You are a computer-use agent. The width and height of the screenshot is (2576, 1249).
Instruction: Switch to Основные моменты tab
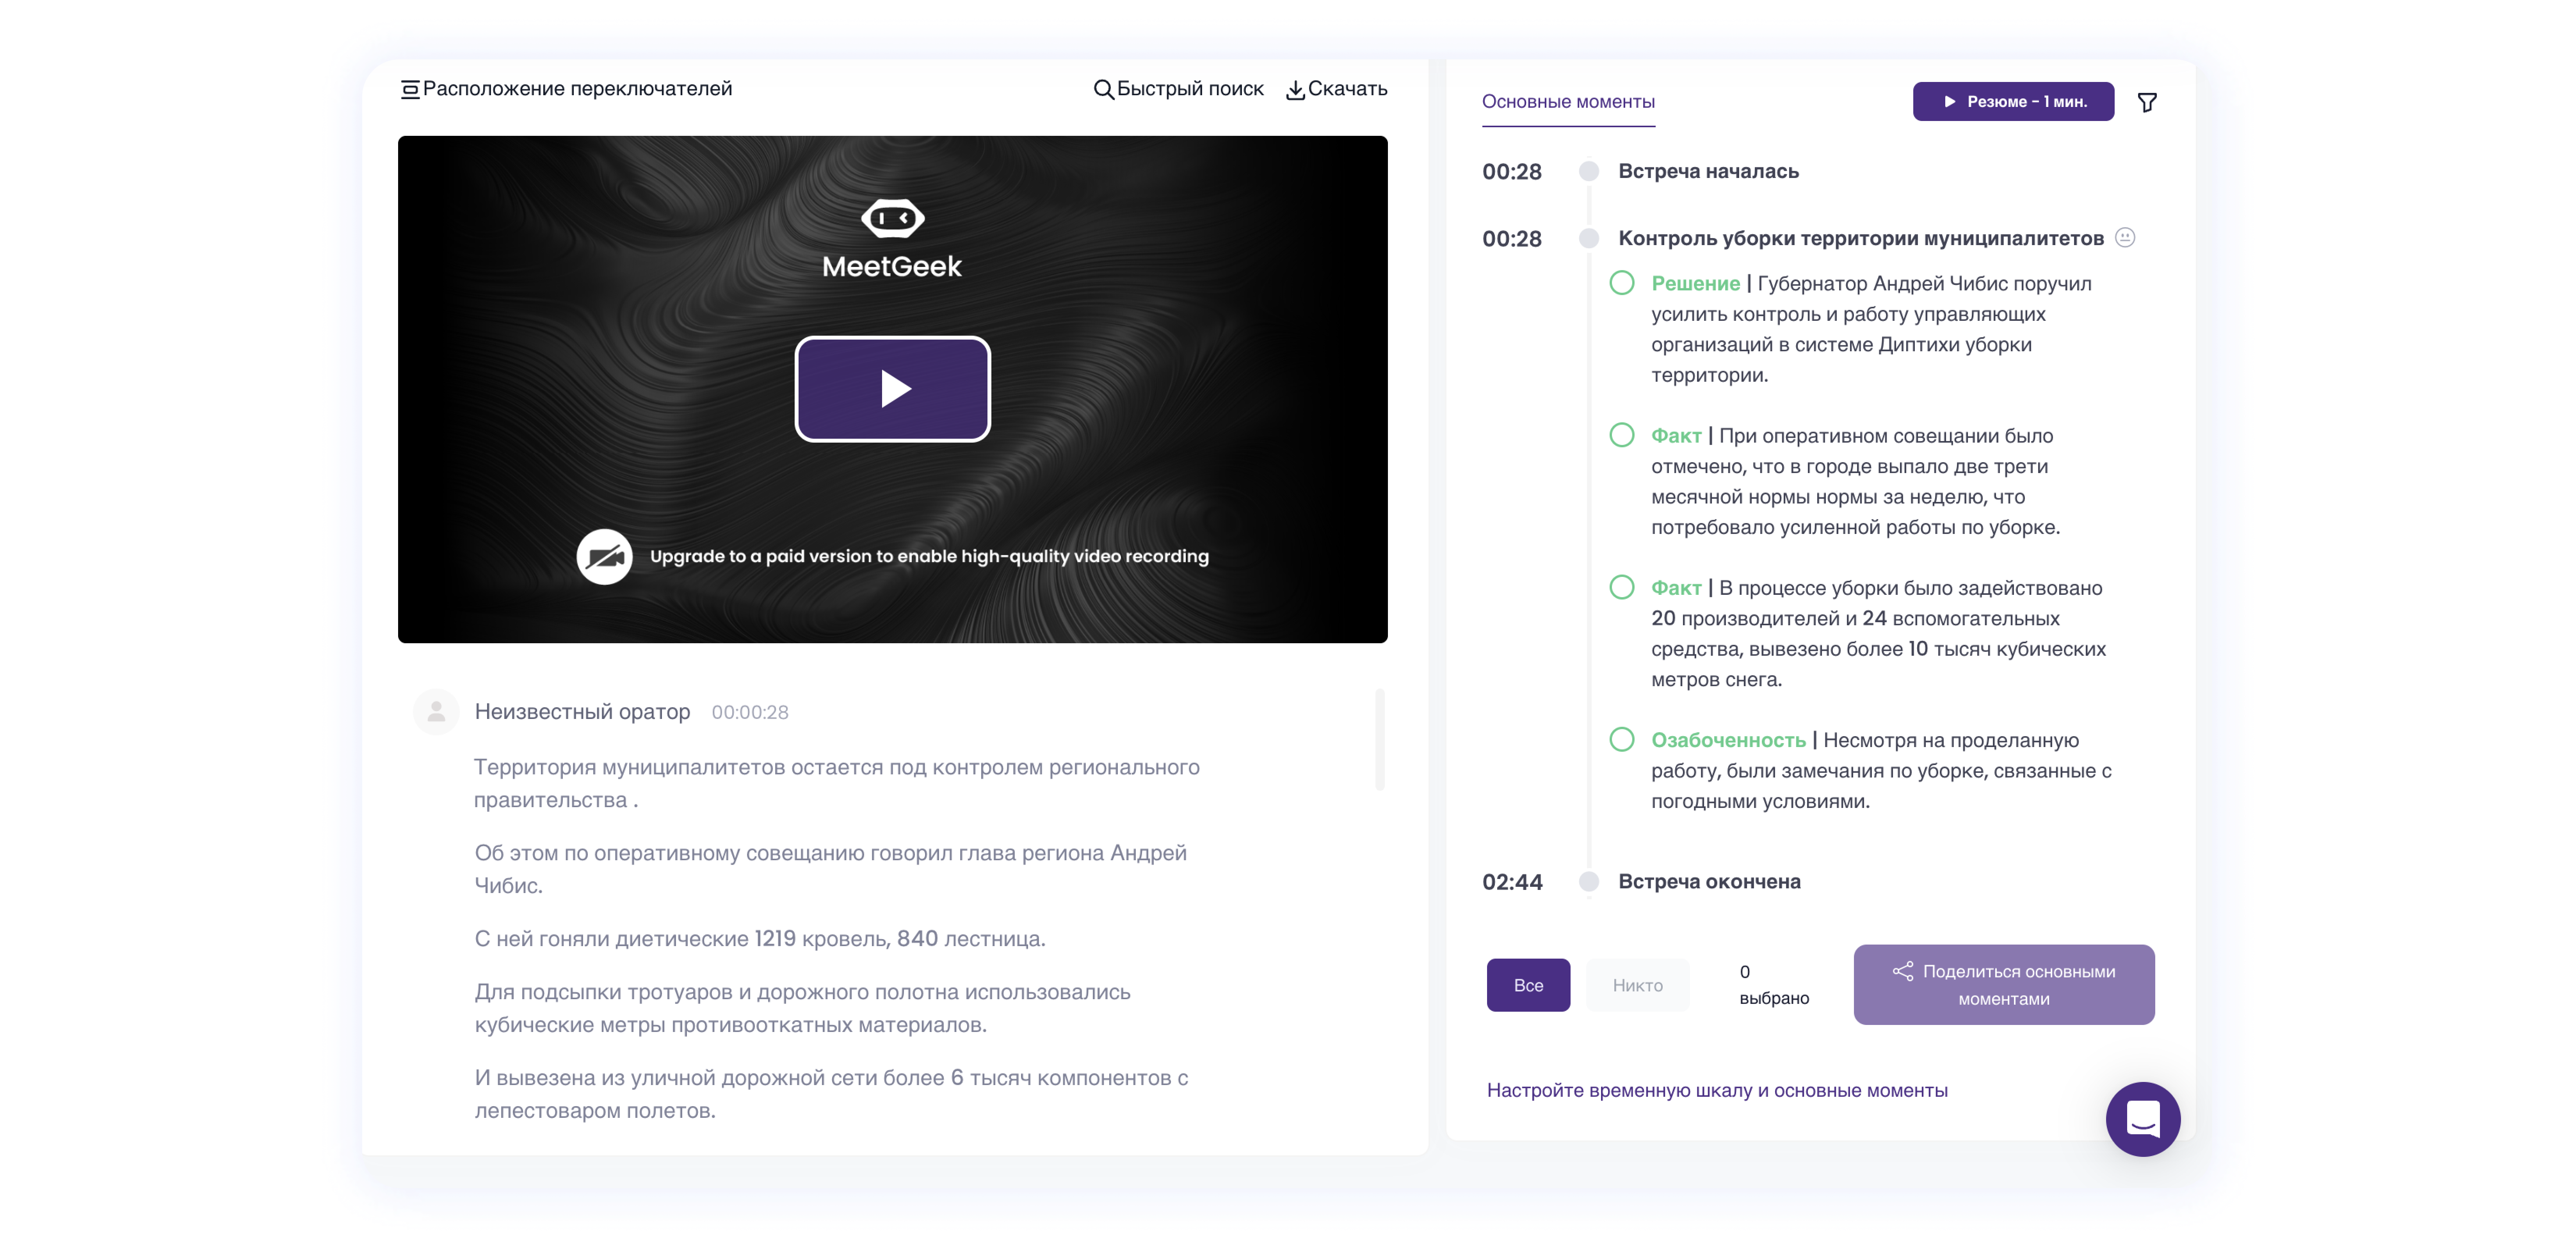tap(1567, 102)
